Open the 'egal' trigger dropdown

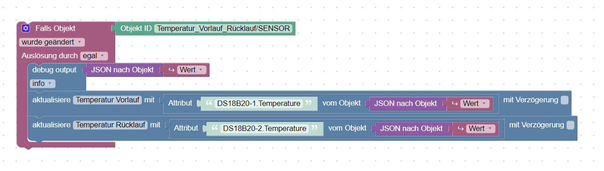coord(94,55)
